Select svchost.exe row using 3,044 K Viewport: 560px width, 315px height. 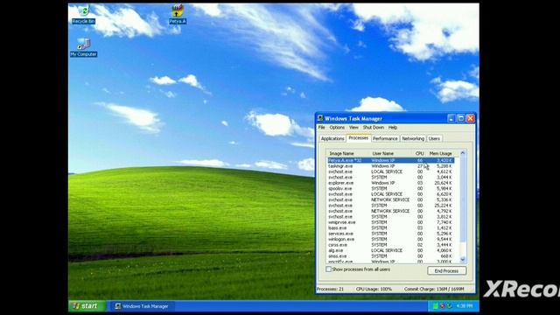pos(391,178)
